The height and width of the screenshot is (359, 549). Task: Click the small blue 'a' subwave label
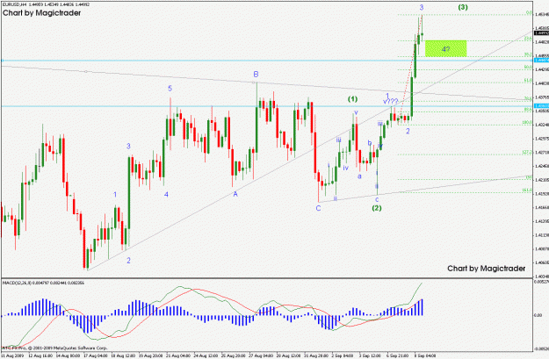coord(359,176)
